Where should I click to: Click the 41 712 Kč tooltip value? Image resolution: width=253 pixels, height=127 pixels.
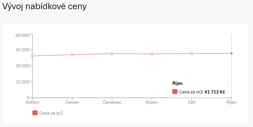[x=215, y=92]
